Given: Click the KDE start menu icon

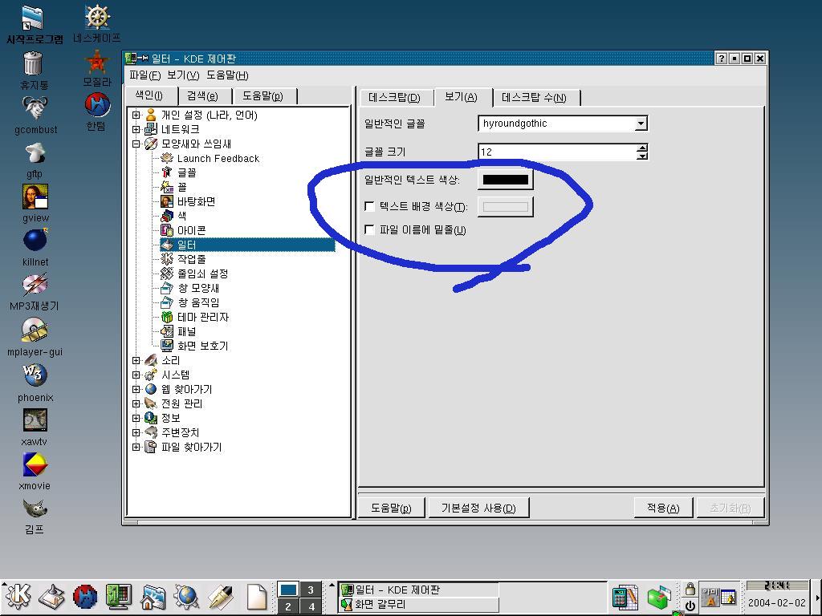Looking at the screenshot, I should click(x=18, y=597).
